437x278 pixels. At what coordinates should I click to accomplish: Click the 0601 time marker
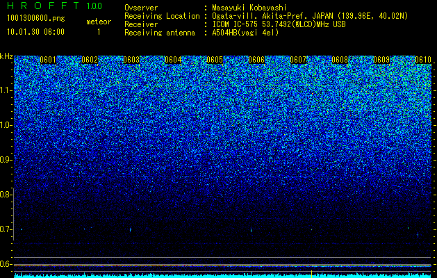click(x=48, y=60)
